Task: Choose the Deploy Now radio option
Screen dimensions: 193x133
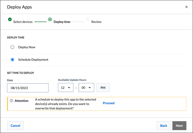Action: pyautogui.click(x=13, y=47)
